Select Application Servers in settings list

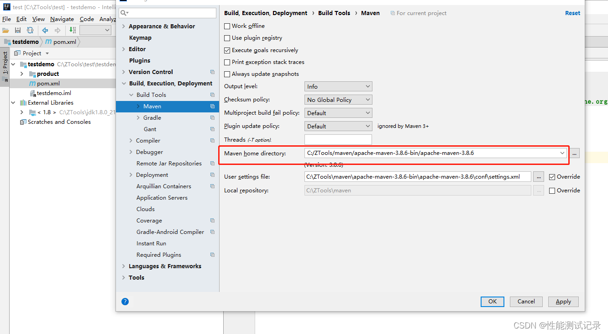click(x=162, y=198)
